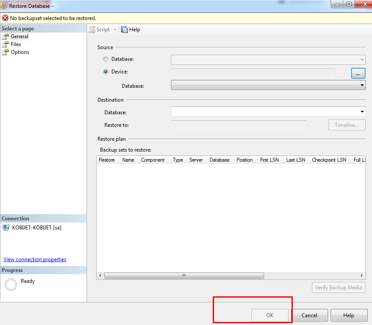Screen dimensions: 372x325
Task: Select the Device source radio button
Action: point(106,72)
